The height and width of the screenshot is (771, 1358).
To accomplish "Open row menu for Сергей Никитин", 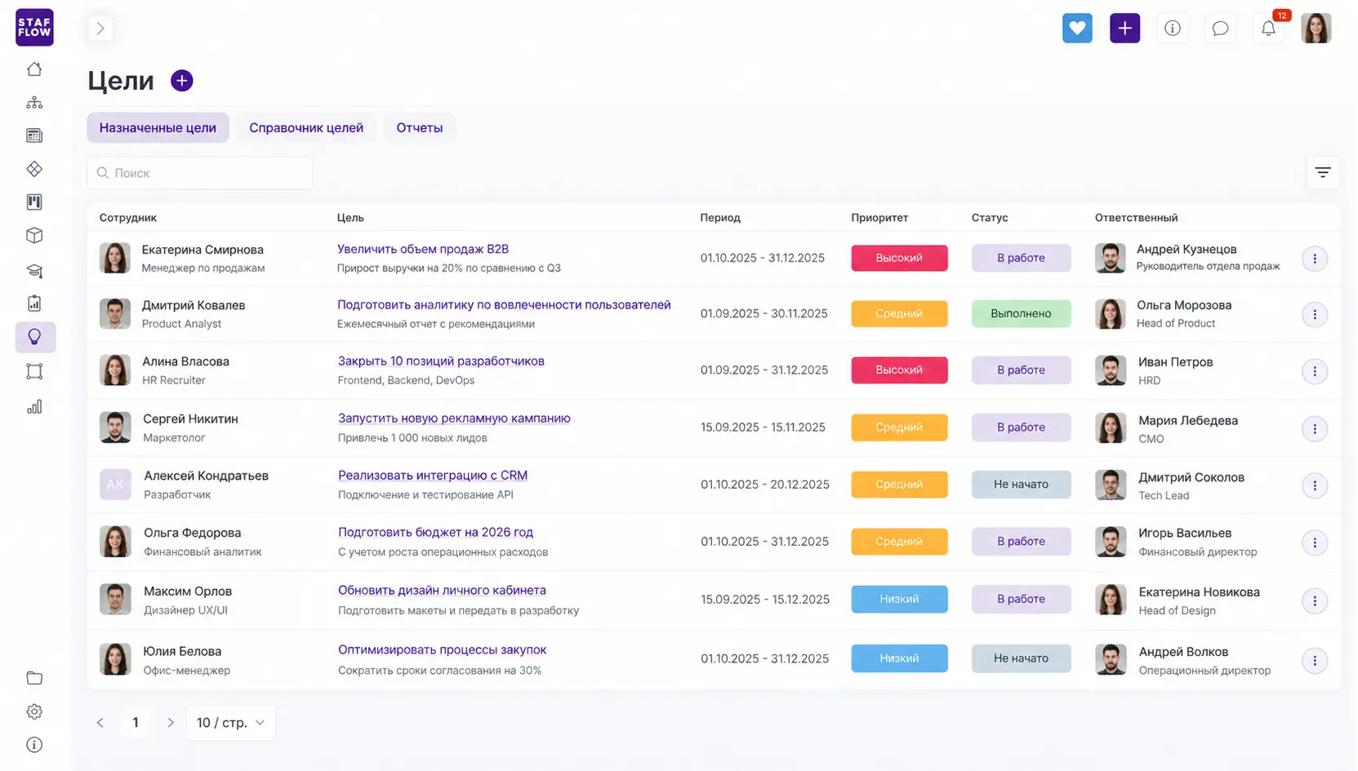I will [1314, 428].
